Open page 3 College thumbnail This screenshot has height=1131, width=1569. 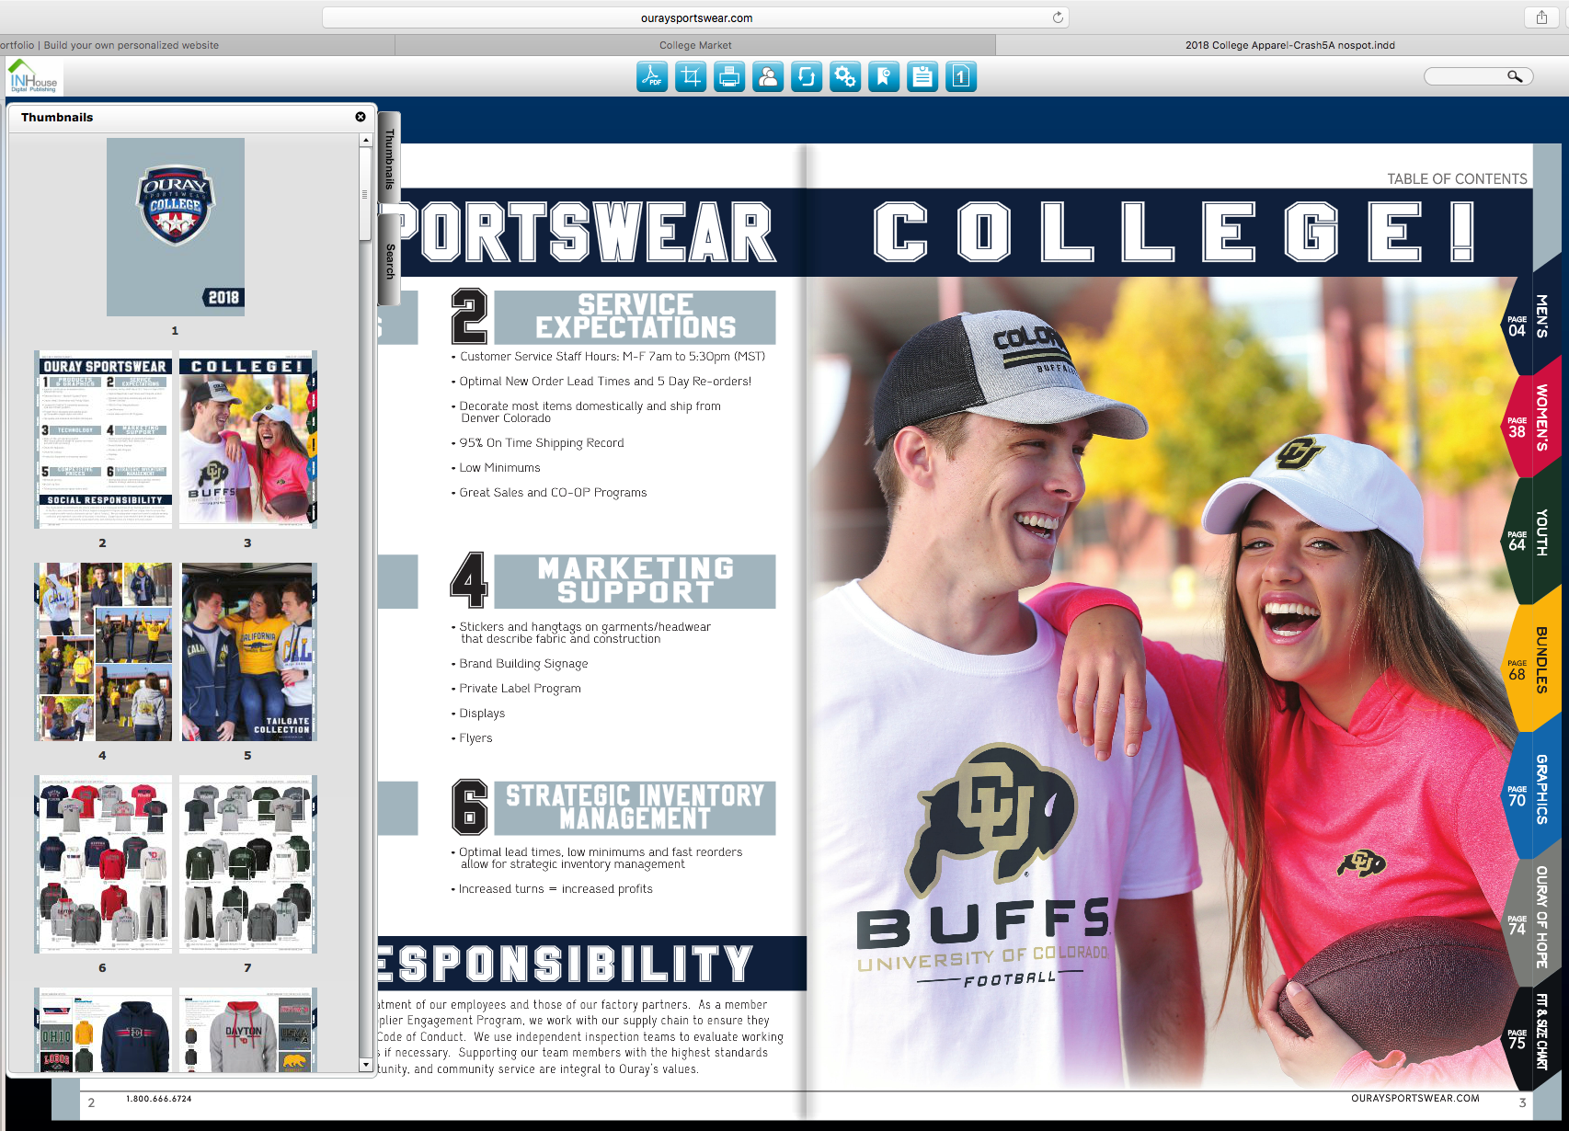click(248, 440)
